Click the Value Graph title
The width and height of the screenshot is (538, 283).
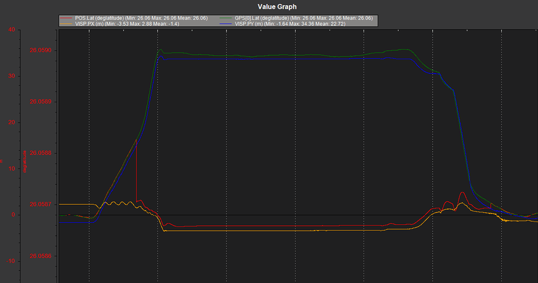[x=277, y=7]
